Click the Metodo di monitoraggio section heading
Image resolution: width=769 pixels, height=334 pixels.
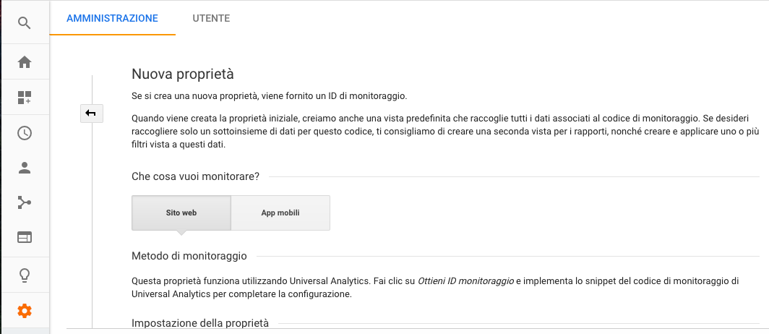[189, 255]
